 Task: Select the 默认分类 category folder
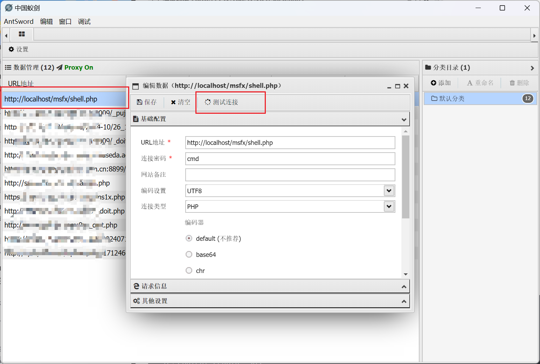pyautogui.click(x=452, y=99)
